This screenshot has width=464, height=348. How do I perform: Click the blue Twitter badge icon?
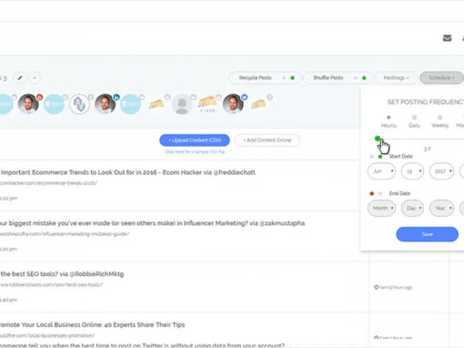245,97
